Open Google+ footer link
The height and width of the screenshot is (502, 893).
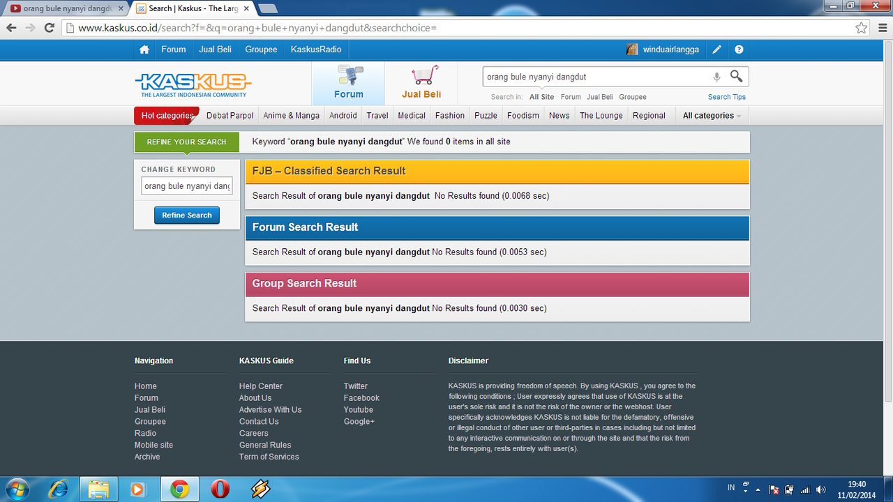[359, 422]
